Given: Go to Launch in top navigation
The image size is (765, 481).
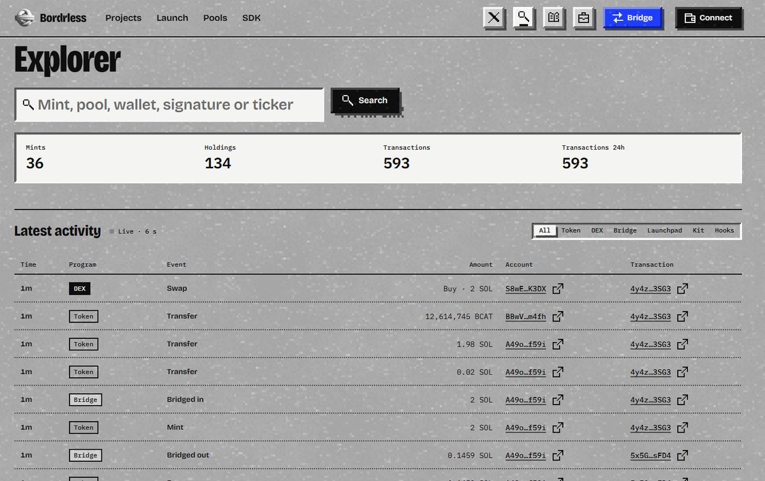Looking at the screenshot, I should 172,18.
